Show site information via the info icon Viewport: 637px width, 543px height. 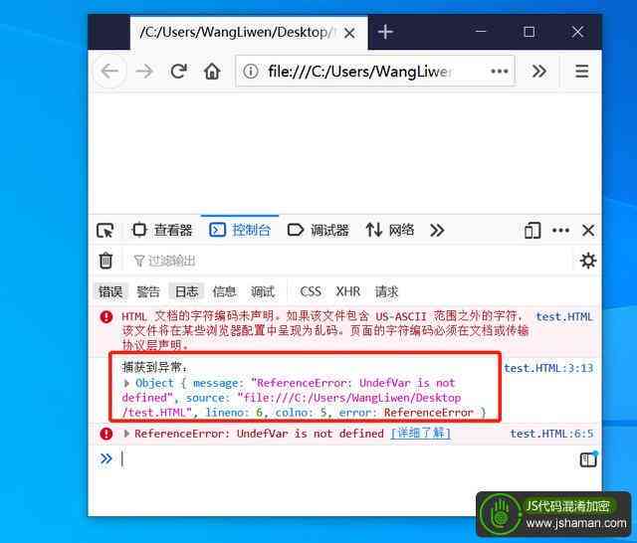(x=250, y=72)
